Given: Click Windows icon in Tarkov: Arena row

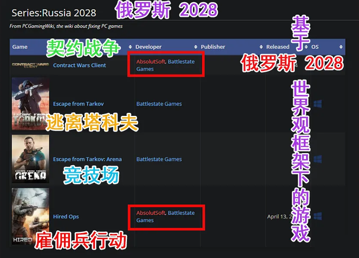Looking at the screenshot, I should [x=318, y=159].
